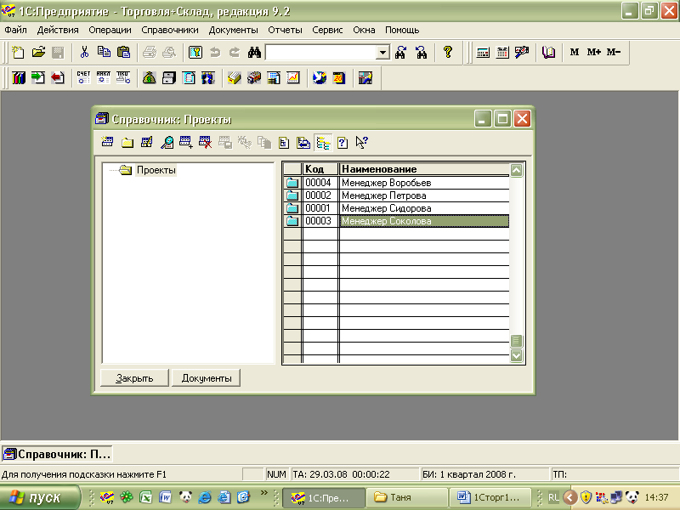Select row Менеджер Петрова
This screenshot has height=510, width=680.
tap(396, 195)
